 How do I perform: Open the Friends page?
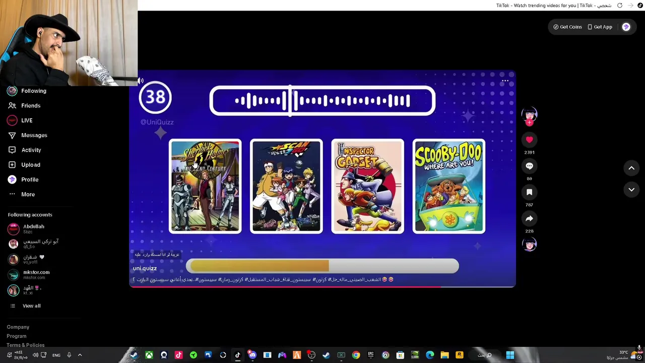[24, 105]
